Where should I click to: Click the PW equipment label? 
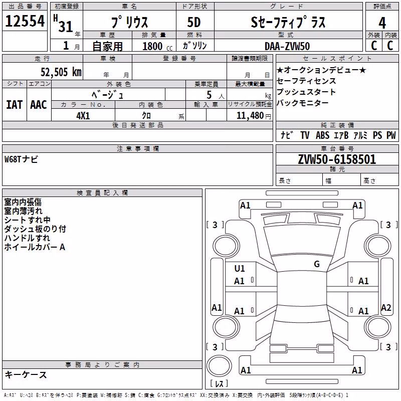(x=391, y=135)
